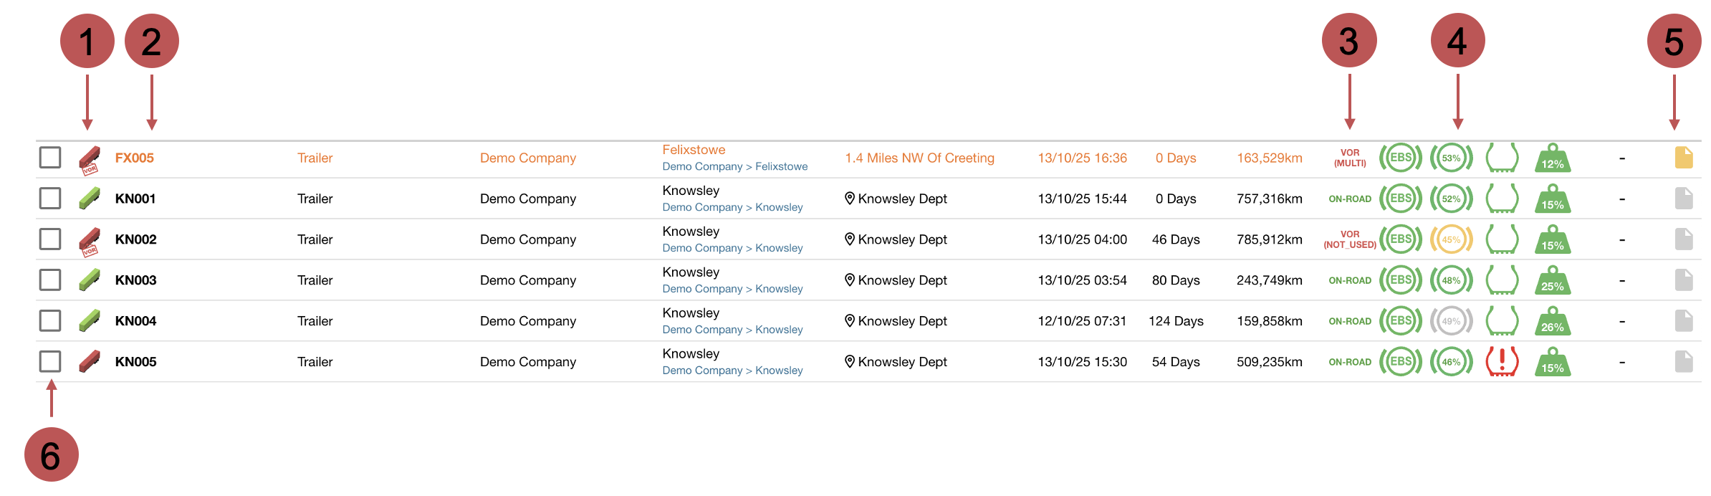
Task: Click the green weight icon showing 12% for FX005
Action: click(x=1551, y=158)
